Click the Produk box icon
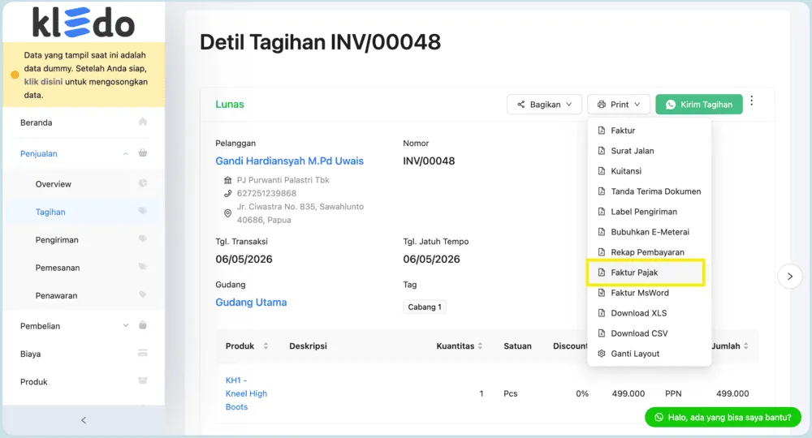The width and height of the screenshot is (812, 438). [143, 381]
